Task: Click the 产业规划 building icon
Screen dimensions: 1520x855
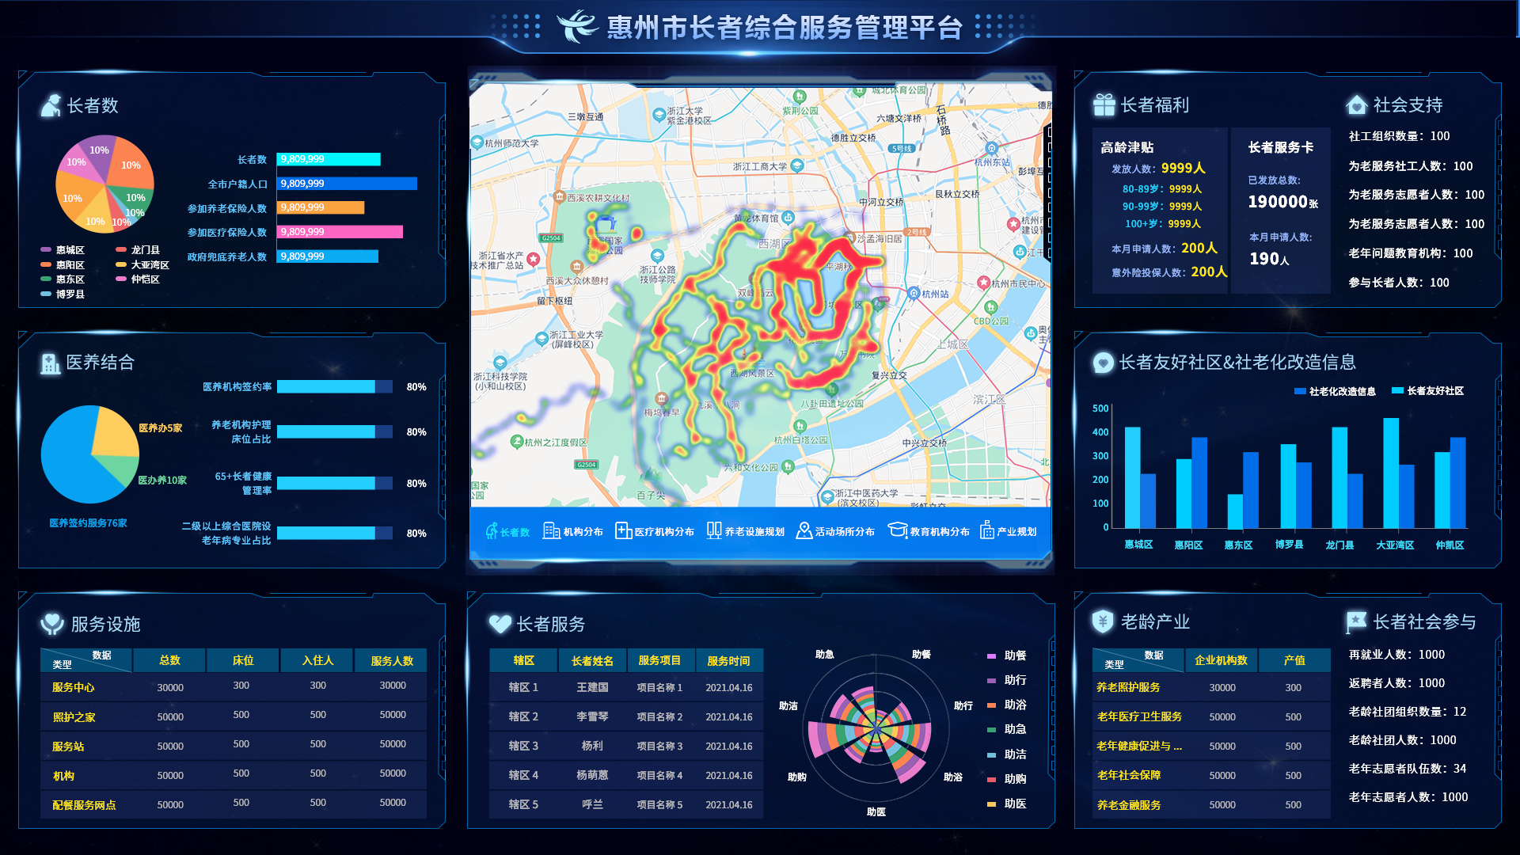Action: click(x=986, y=531)
